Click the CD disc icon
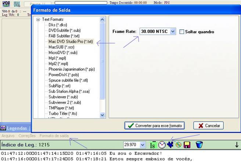Screen dimensions: 241x162 coord(179,145)
